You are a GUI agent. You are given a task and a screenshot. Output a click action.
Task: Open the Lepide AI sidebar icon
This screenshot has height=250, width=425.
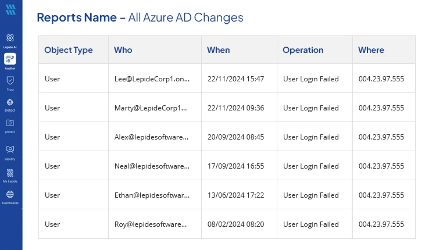click(10, 38)
